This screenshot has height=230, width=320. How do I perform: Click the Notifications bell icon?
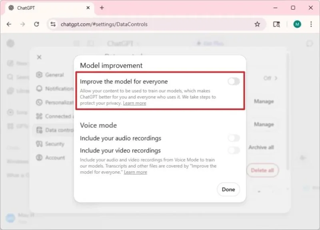tap(39, 89)
